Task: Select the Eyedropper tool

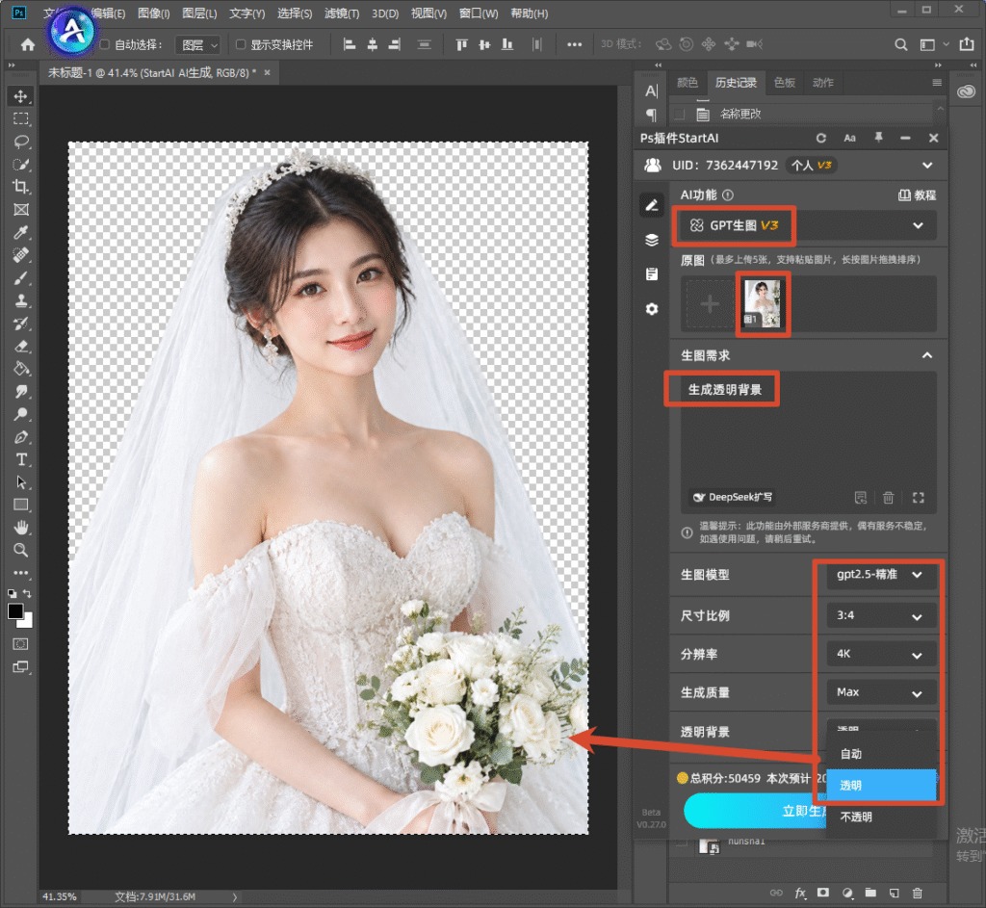Action: [21, 233]
